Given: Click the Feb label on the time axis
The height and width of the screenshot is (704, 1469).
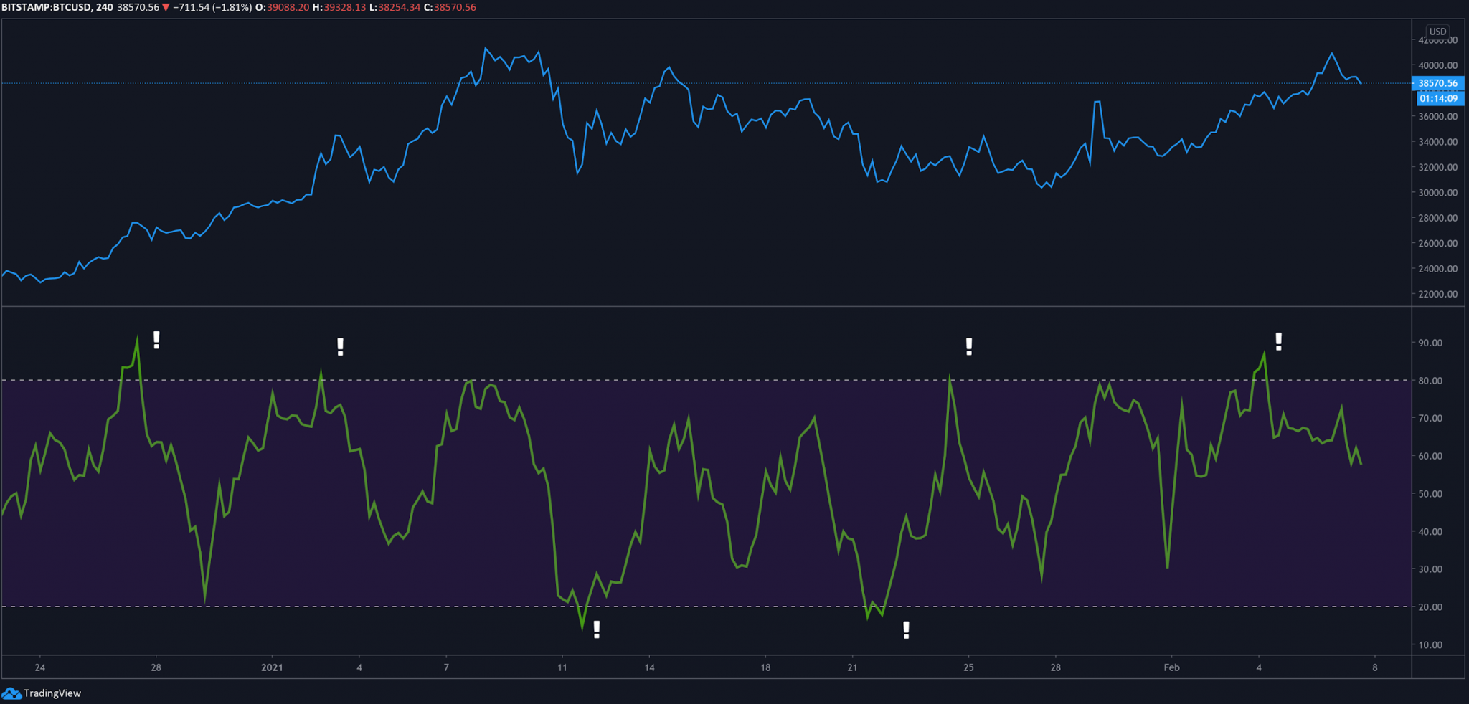Looking at the screenshot, I should (1172, 667).
